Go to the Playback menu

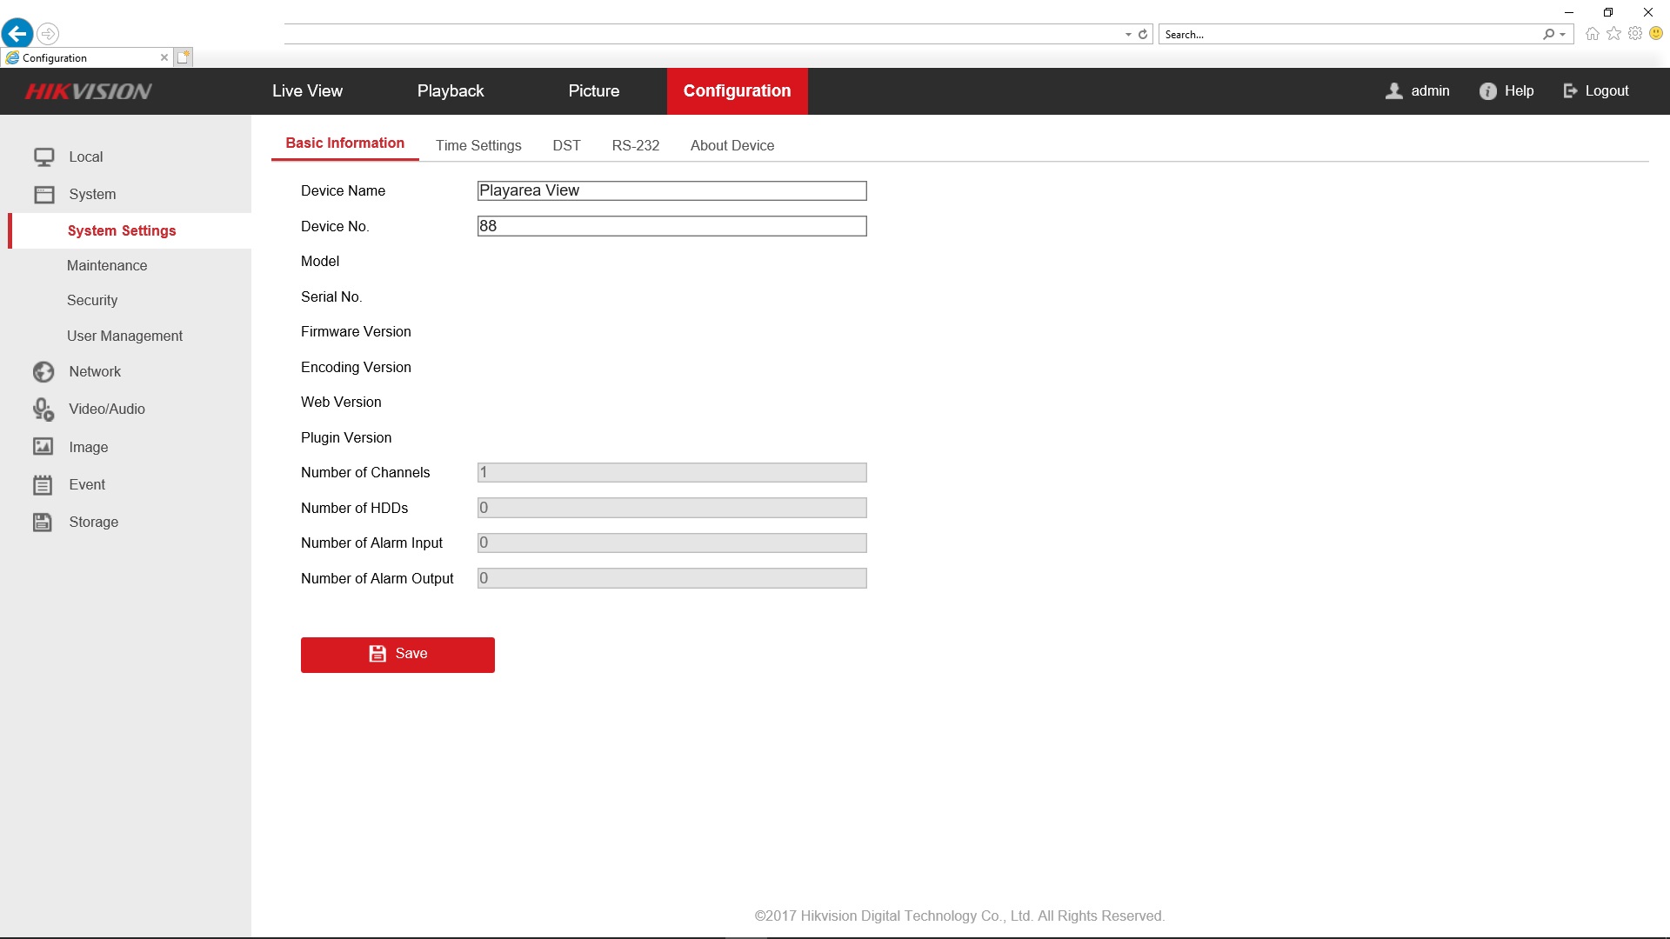click(x=450, y=91)
